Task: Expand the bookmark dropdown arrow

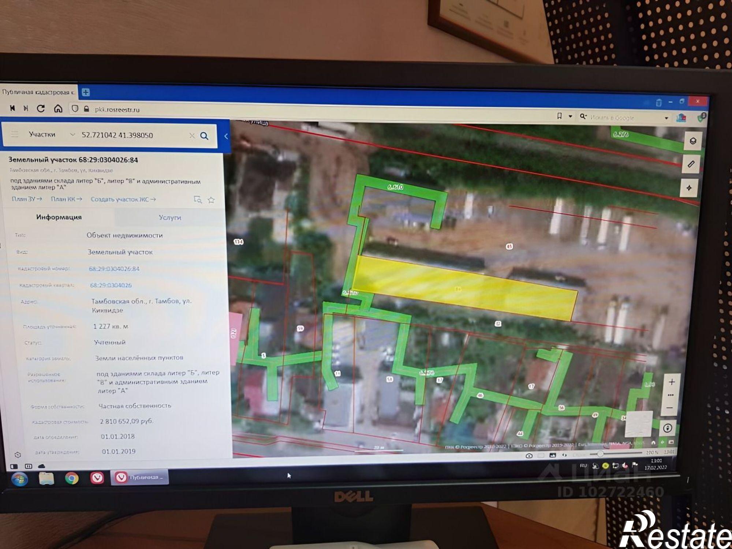Action: (x=570, y=116)
